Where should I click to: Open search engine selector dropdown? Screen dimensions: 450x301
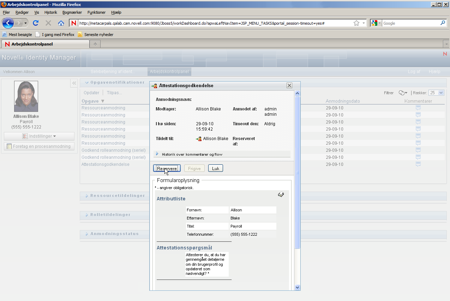click(376, 23)
